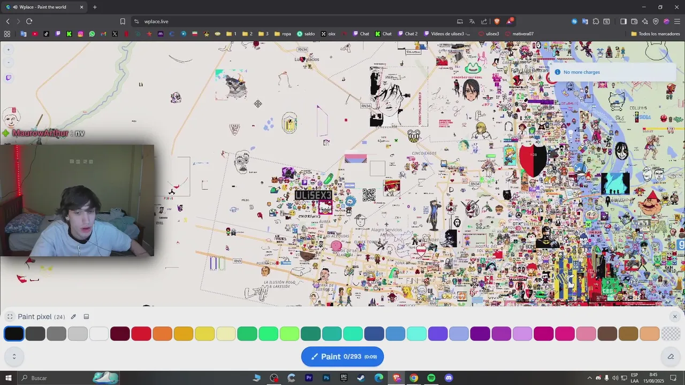Open Steam from the taskbar

pos(361,378)
